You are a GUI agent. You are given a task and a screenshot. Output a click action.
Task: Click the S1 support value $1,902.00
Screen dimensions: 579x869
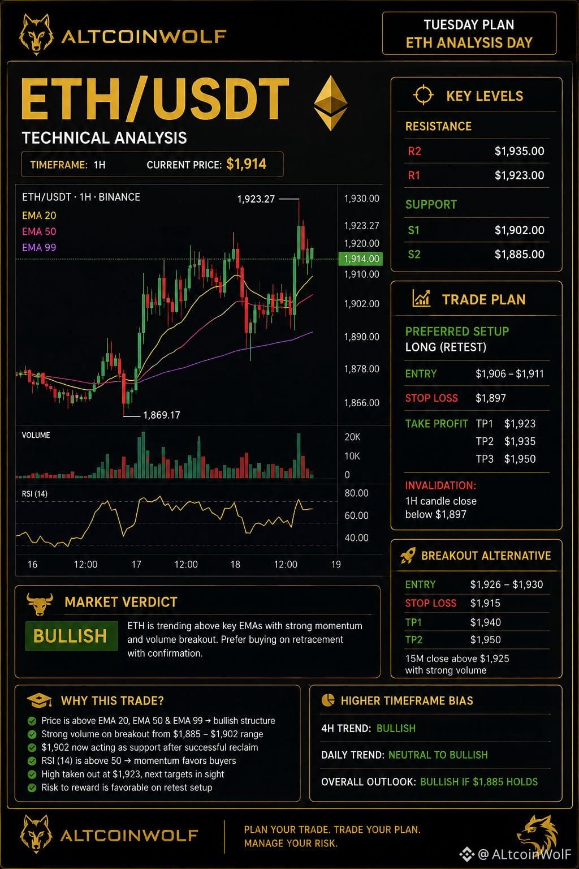pyautogui.click(x=519, y=230)
